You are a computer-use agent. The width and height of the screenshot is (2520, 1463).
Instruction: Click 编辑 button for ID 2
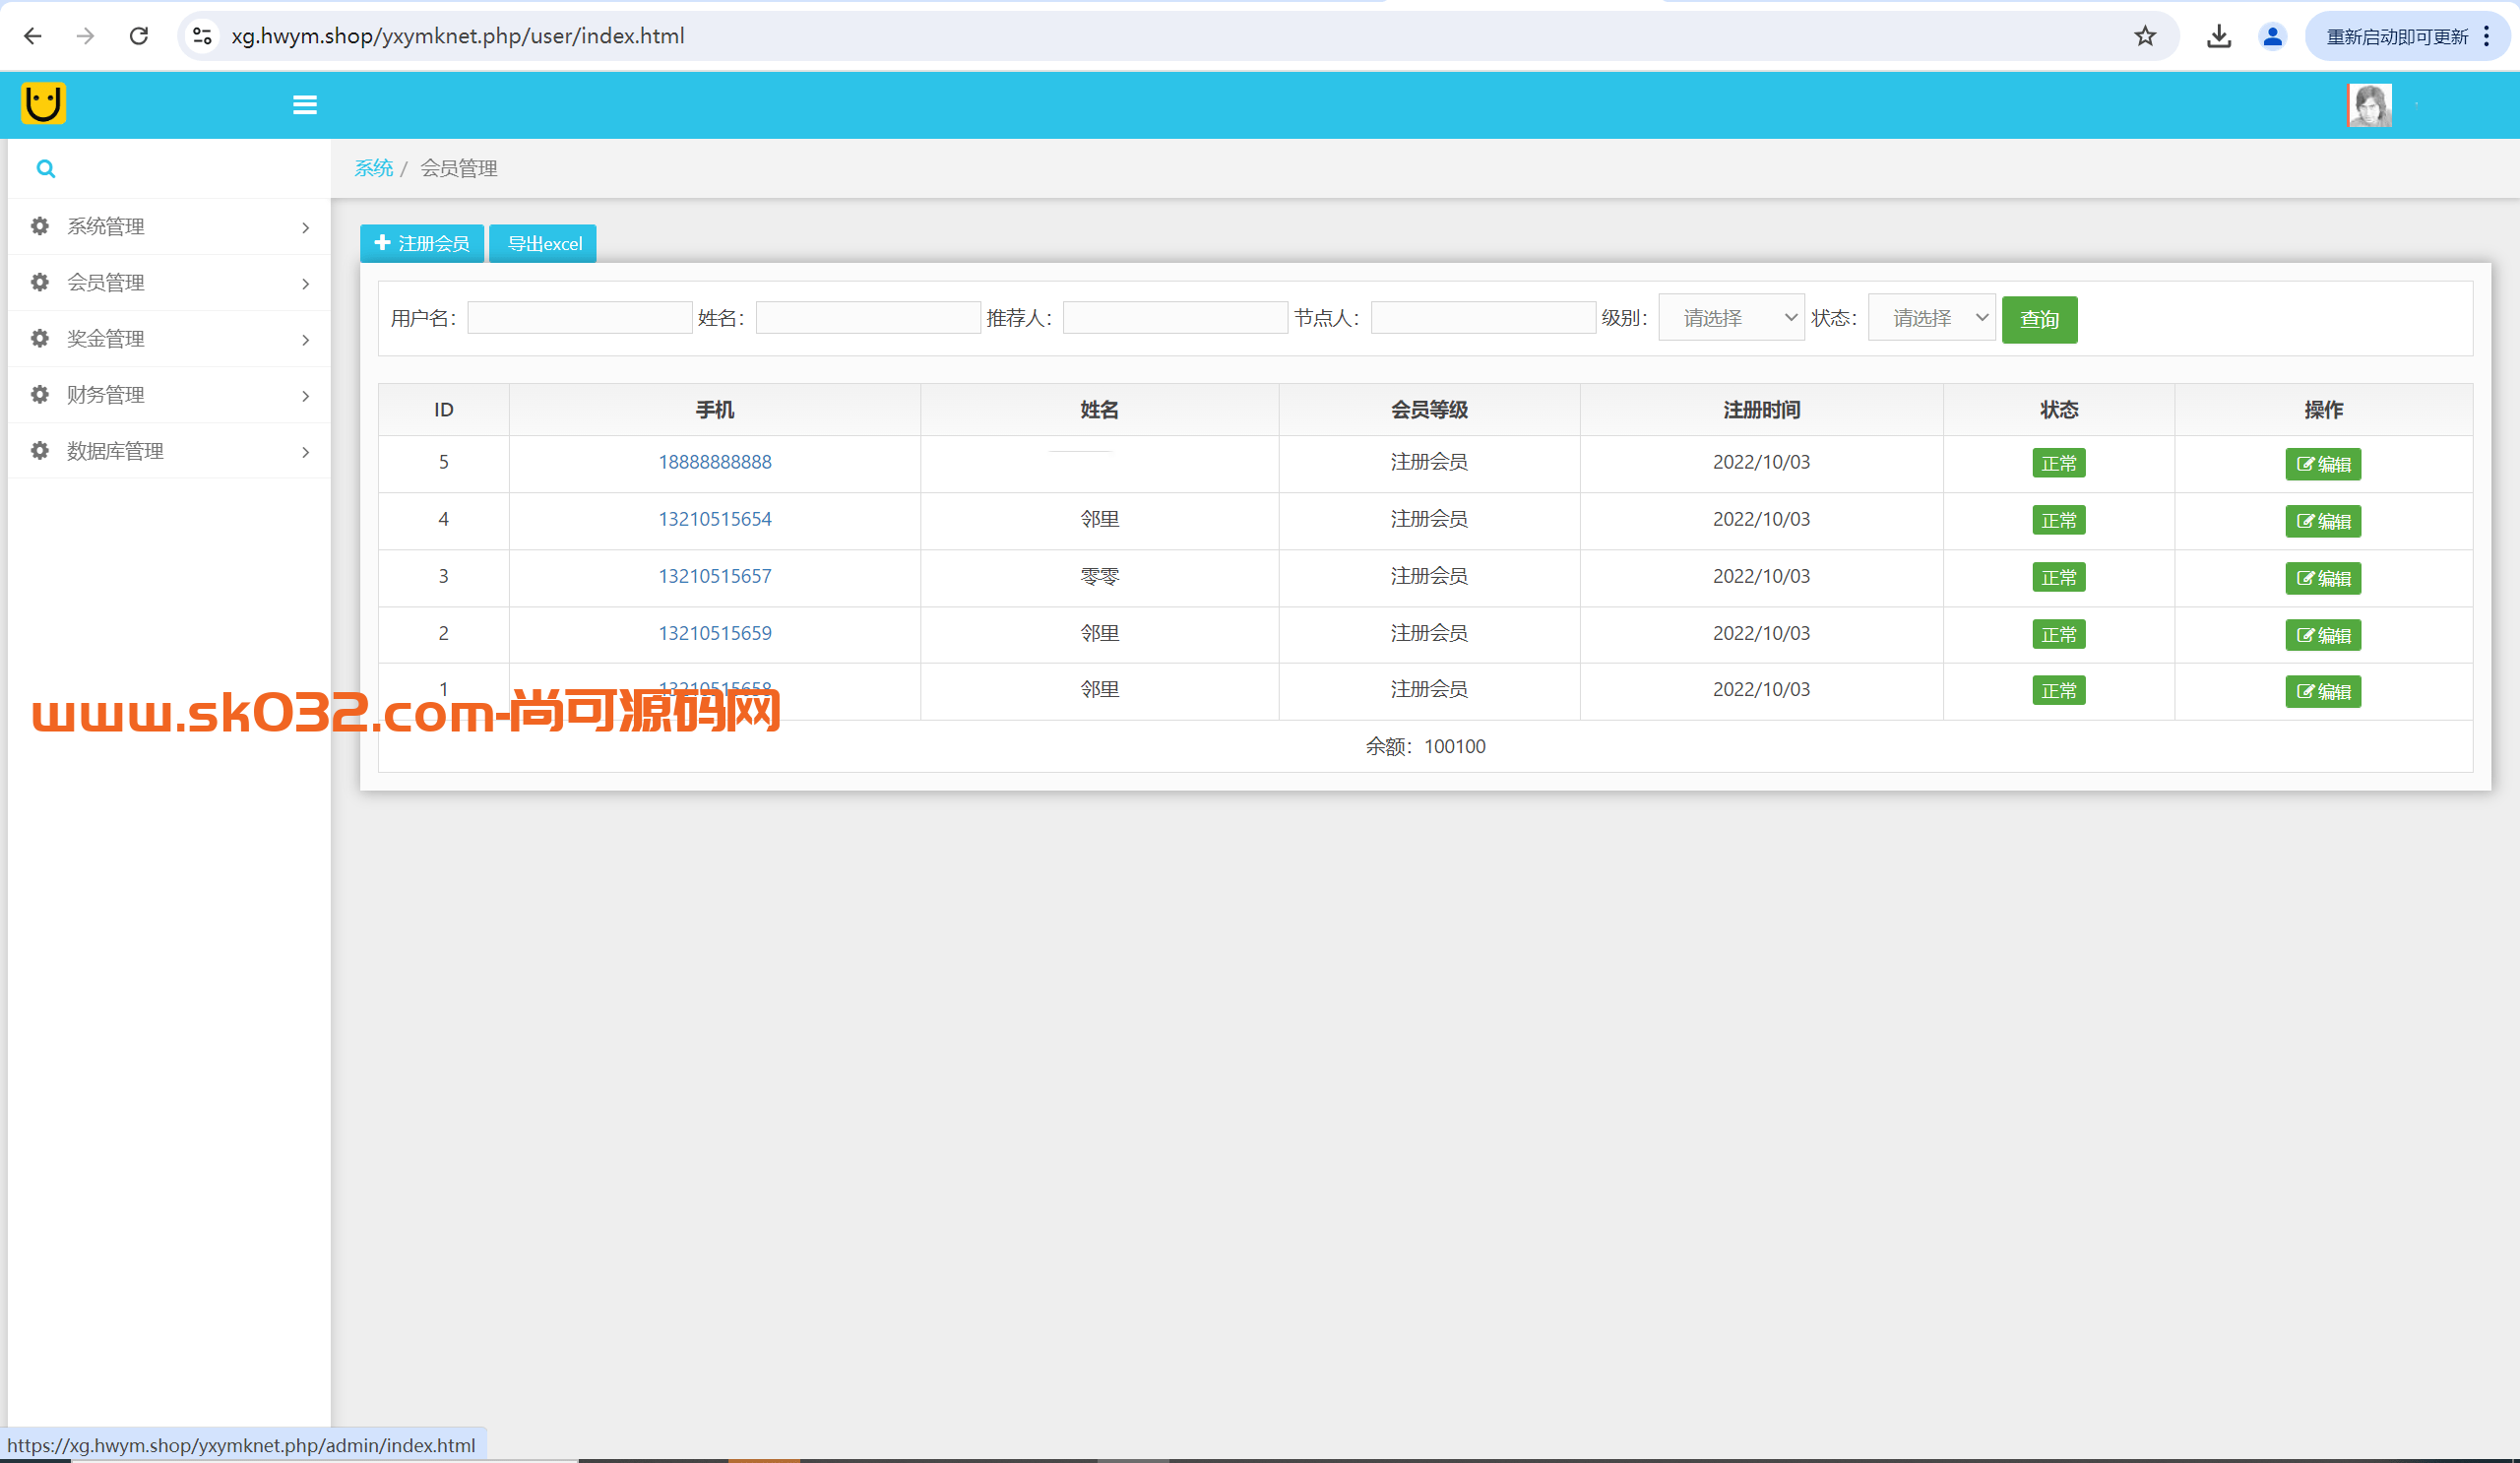2323,635
